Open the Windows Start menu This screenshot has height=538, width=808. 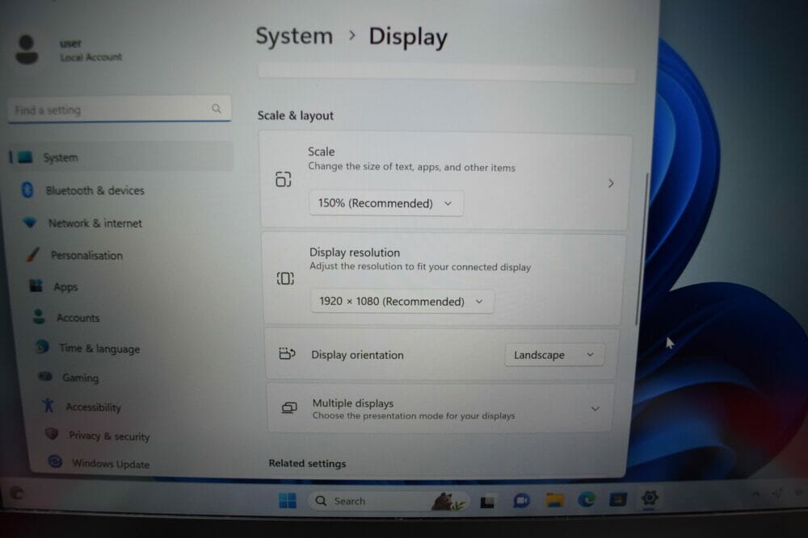[x=287, y=500]
